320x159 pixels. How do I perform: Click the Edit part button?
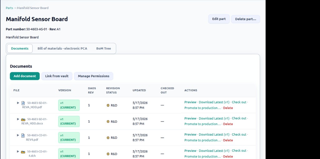pyautogui.click(x=219, y=19)
